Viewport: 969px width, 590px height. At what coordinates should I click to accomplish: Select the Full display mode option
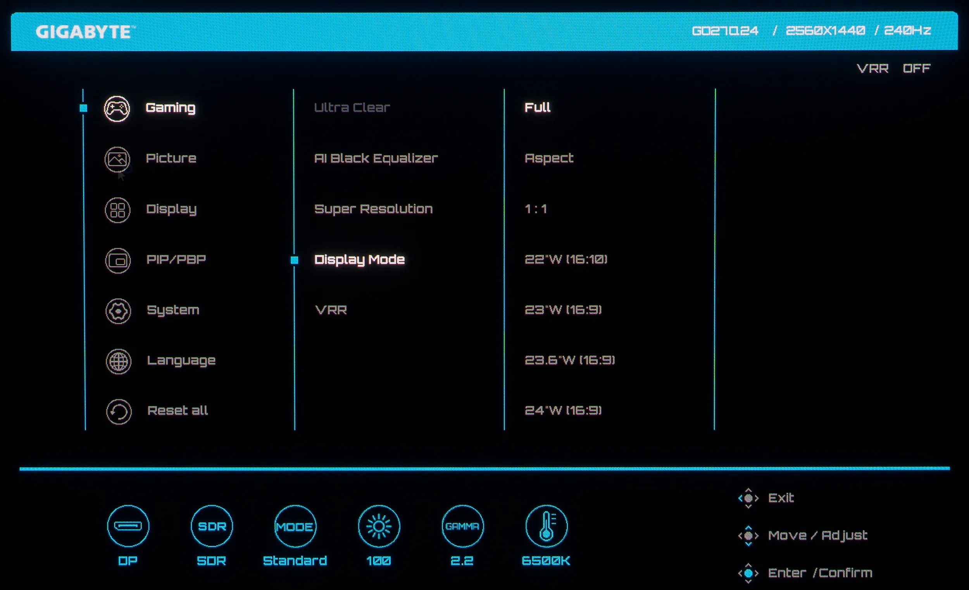(x=537, y=107)
